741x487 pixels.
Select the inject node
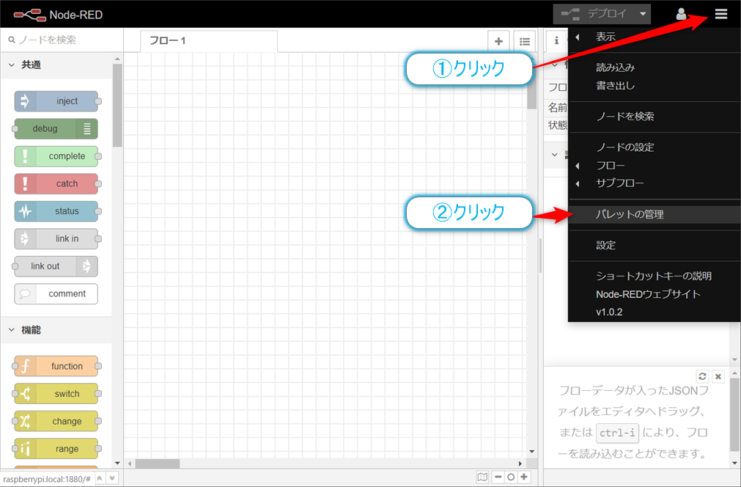[x=56, y=101]
